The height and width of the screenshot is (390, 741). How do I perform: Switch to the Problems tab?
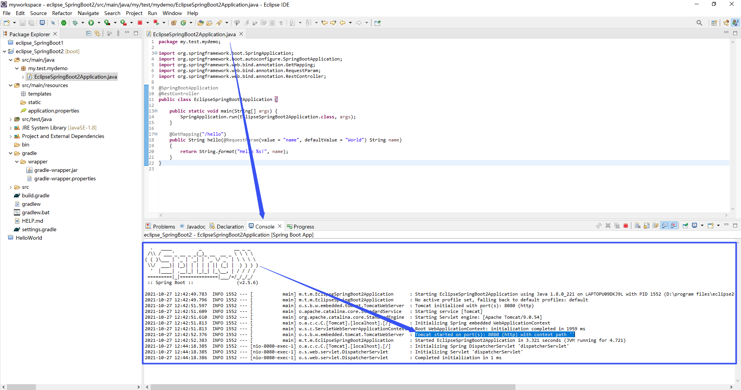click(160, 227)
